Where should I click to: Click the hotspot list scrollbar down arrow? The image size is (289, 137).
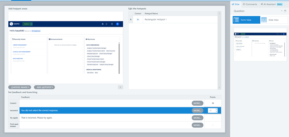219,88
